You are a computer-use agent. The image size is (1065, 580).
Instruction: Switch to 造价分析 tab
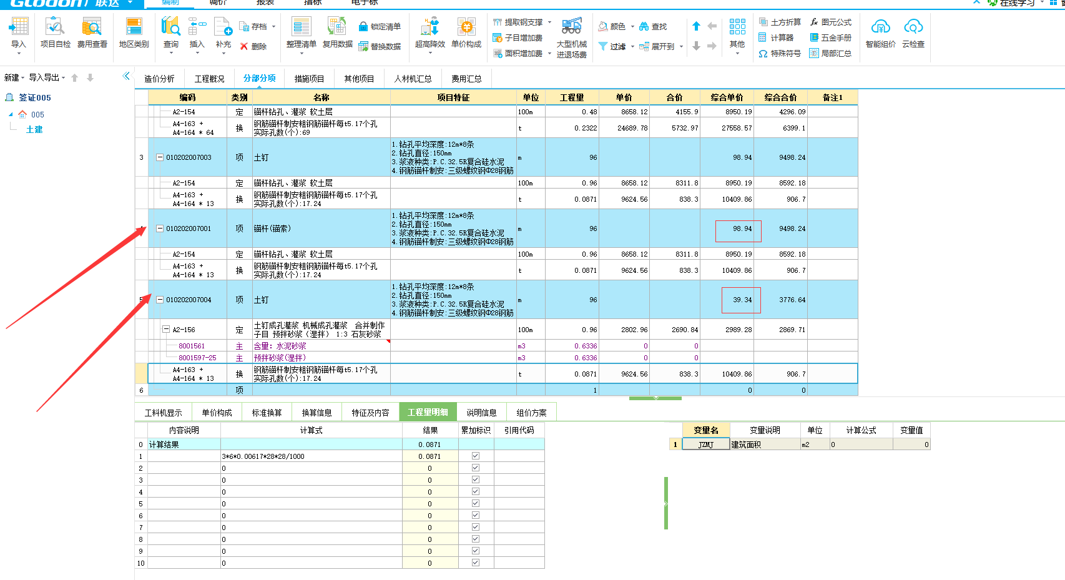tap(159, 79)
